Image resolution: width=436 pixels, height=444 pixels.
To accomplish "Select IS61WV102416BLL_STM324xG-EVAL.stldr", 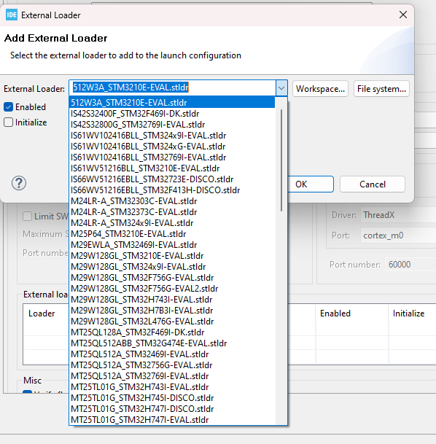I will pos(172,147).
